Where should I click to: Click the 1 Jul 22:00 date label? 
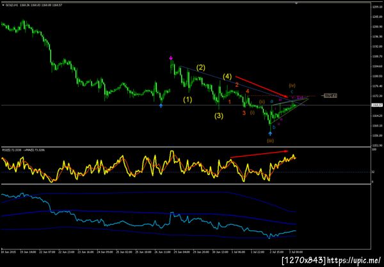tap(257, 251)
